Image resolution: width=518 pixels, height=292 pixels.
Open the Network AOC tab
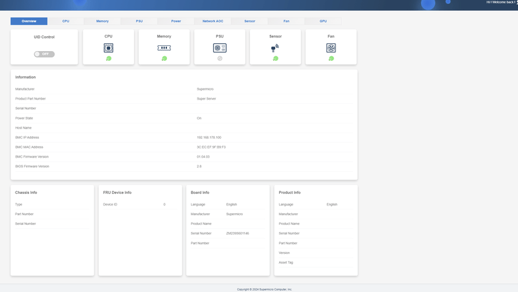point(213,21)
